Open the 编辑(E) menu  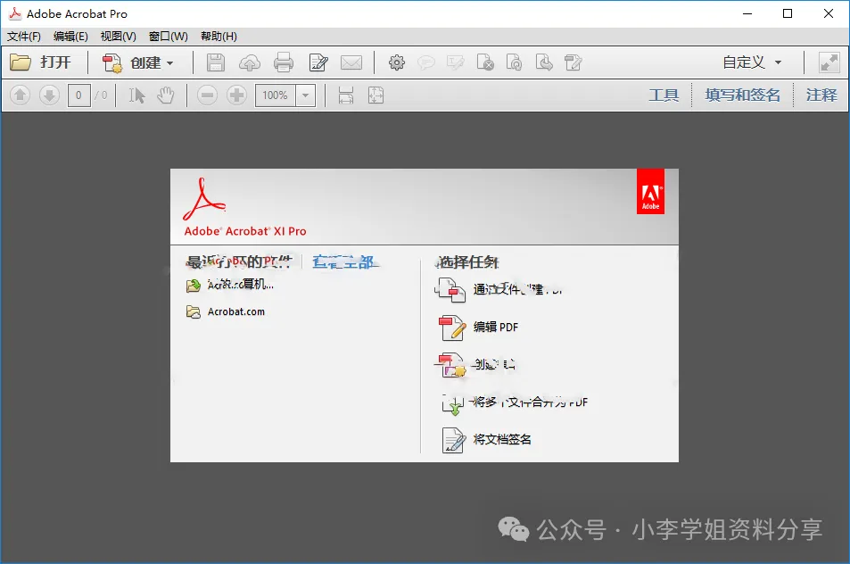(x=70, y=37)
